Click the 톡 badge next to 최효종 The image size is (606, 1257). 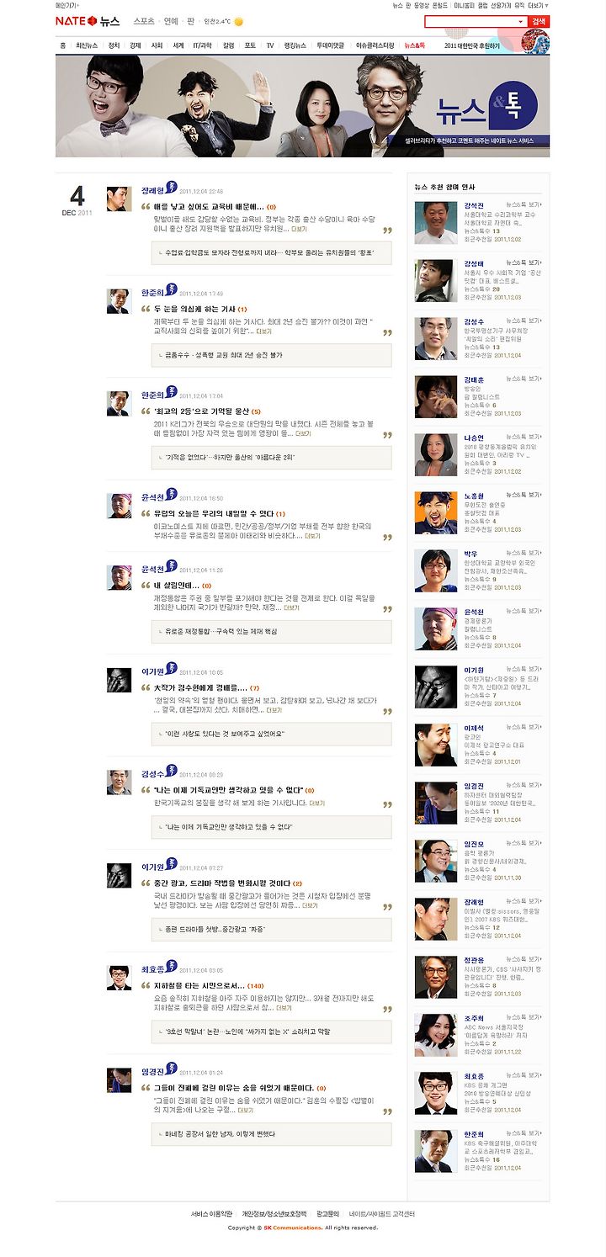pos(172,968)
